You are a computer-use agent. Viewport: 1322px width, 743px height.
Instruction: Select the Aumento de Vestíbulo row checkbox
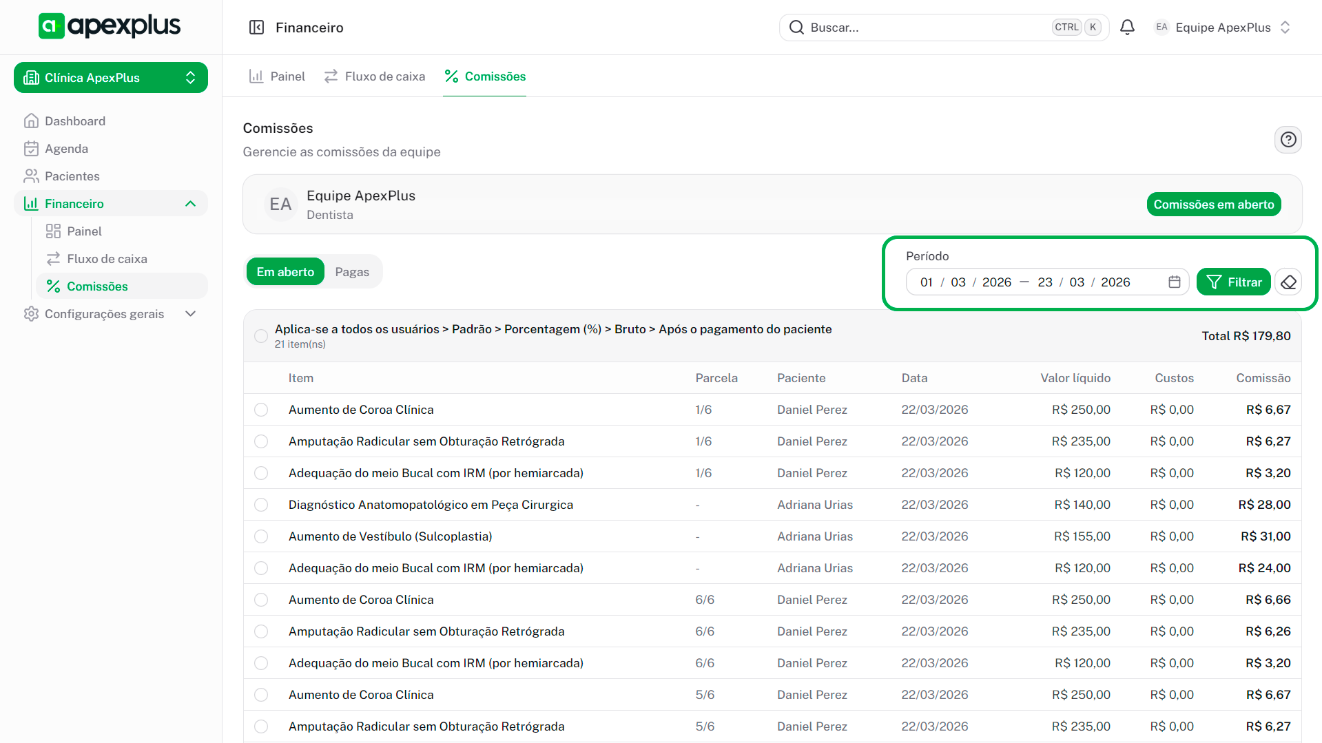tap(261, 536)
